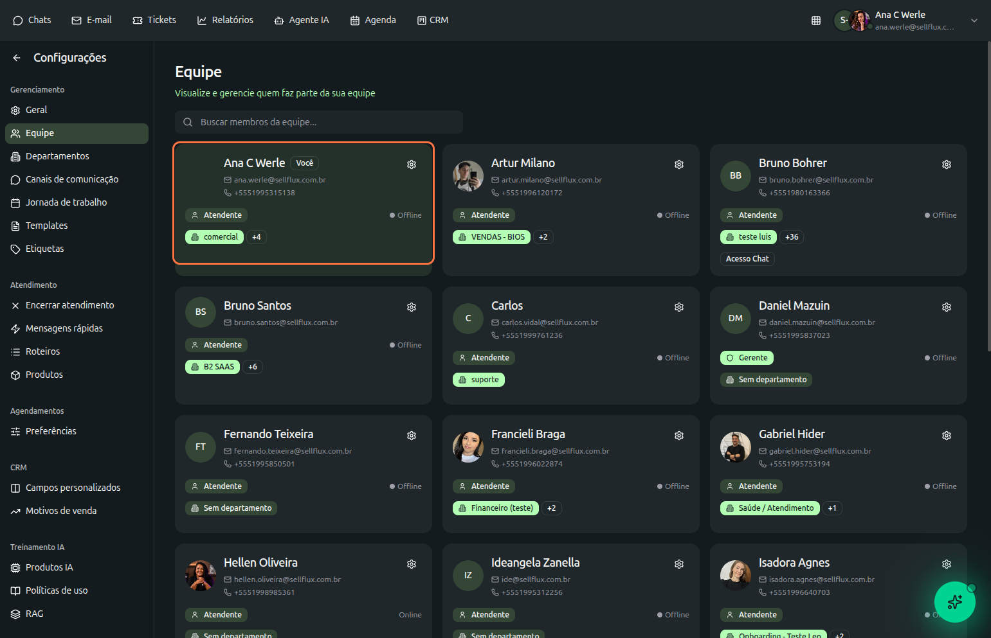Open the apps grid icon in header
Screen dimensions: 991x638
coord(816,21)
